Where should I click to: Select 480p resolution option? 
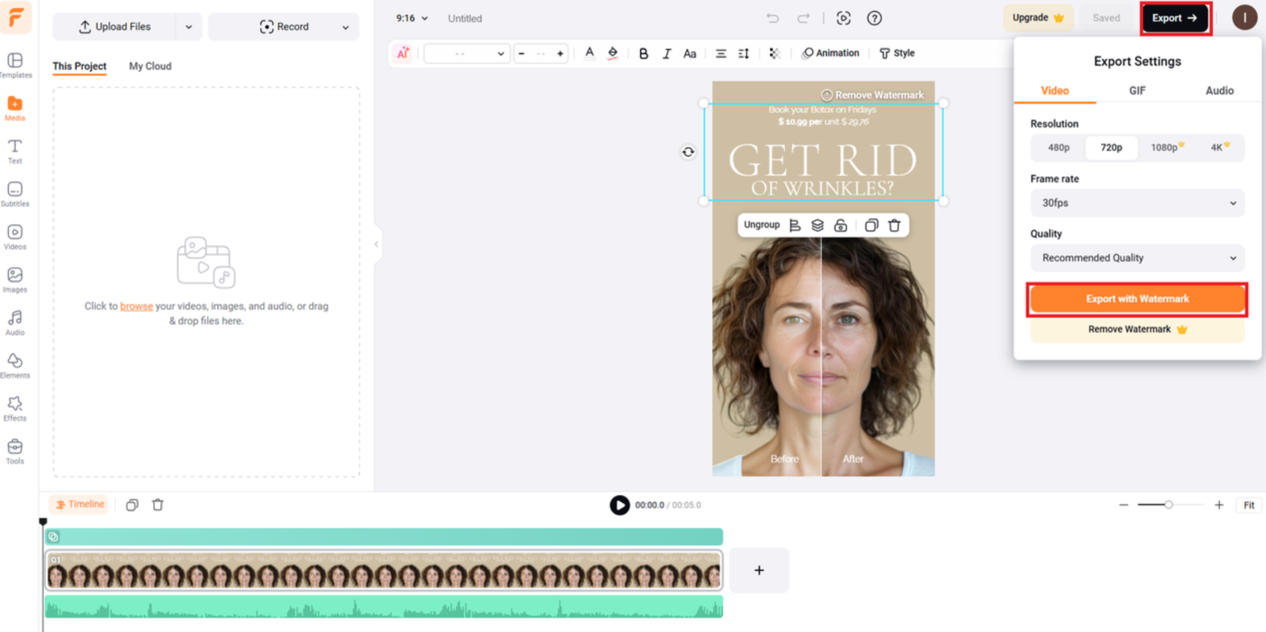coord(1058,148)
